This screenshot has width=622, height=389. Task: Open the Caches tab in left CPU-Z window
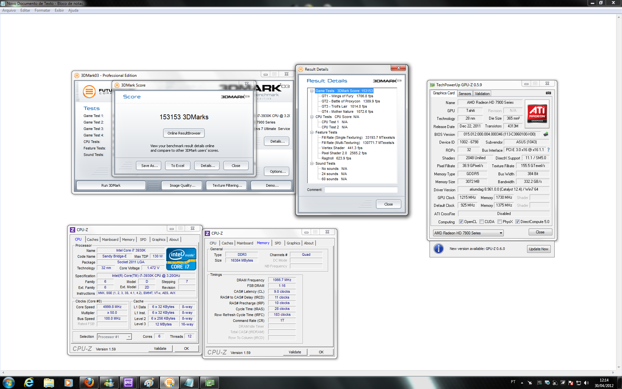[x=92, y=240]
